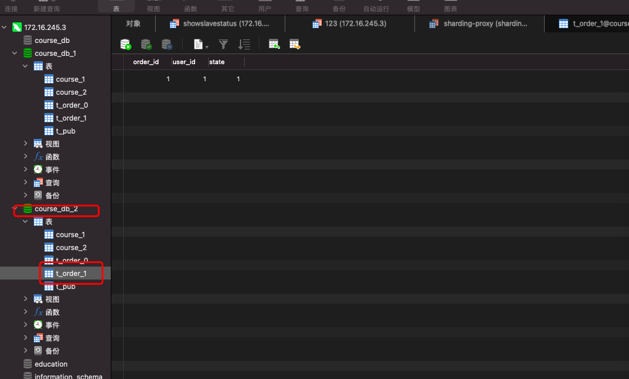Expand 查询 under course_db_1
This screenshot has height=379, width=629.
tap(25, 182)
